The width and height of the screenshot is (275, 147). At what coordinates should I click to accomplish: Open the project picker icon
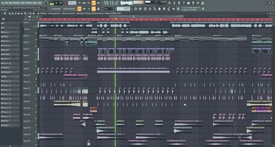point(159,9)
